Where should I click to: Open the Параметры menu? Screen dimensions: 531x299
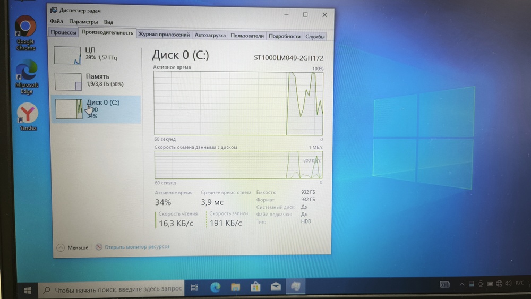coord(83,22)
